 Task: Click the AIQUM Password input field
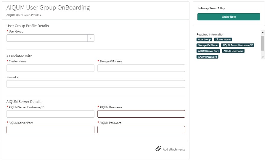[141, 130]
